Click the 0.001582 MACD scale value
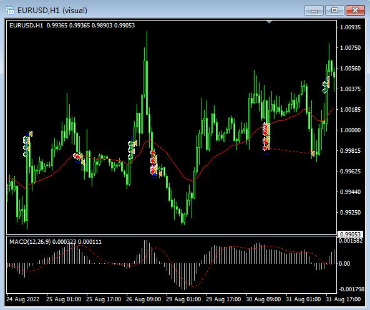Image resolution: width=370 pixels, height=310 pixels. click(x=351, y=241)
